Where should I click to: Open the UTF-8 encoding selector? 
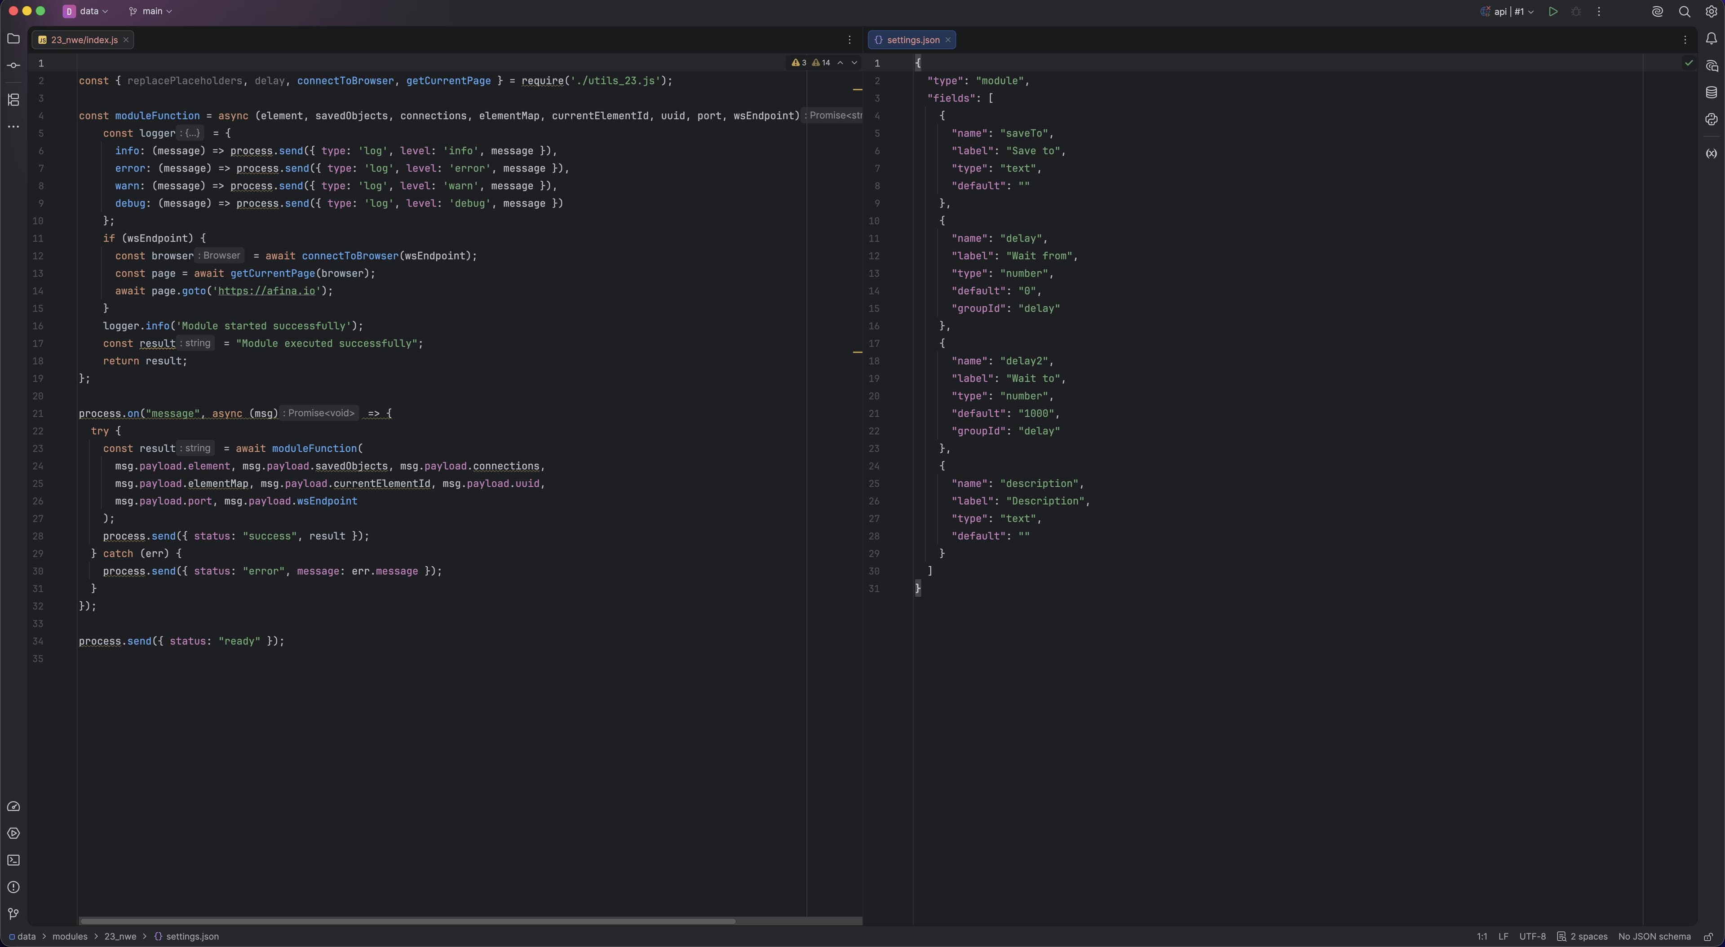point(1532,937)
